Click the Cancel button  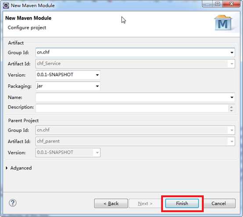click(x=218, y=203)
